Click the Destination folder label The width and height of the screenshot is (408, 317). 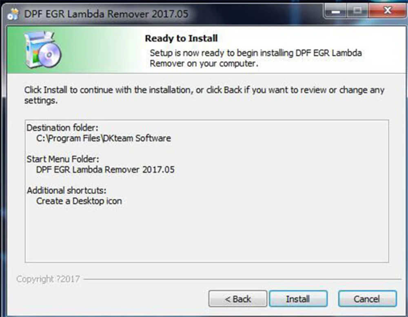pyautogui.click(x=62, y=128)
